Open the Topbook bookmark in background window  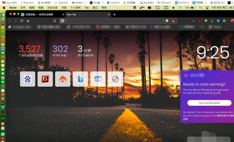tap(61, 3)
